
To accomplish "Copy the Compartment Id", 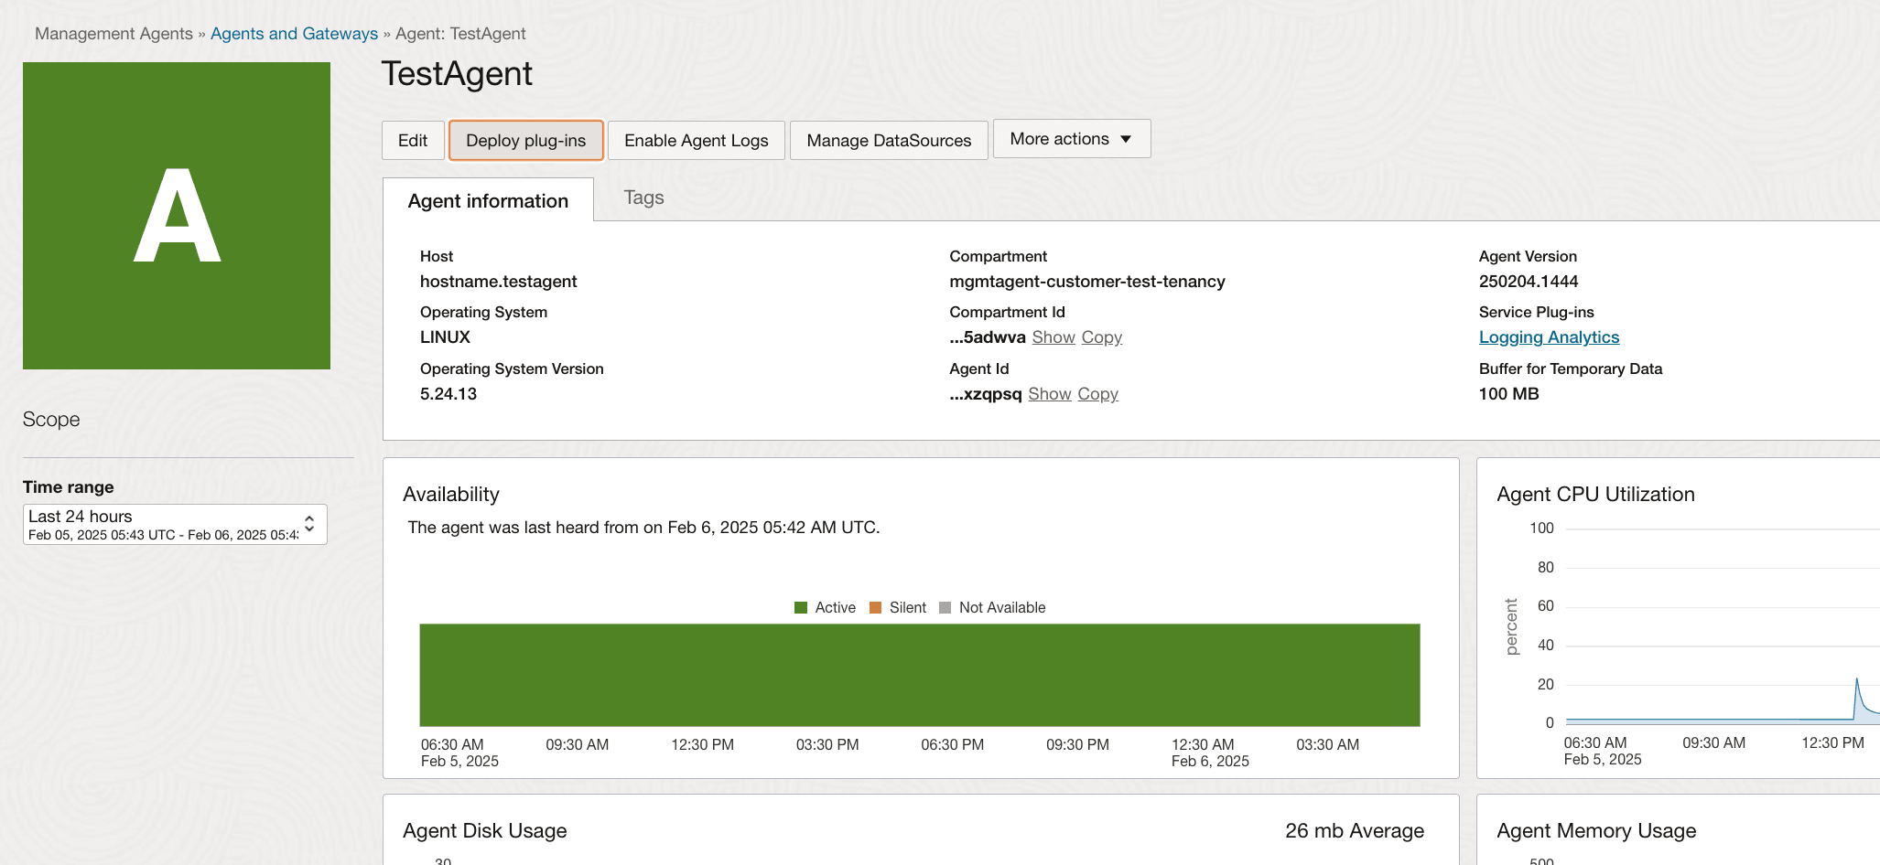I will pos(1101,336).
